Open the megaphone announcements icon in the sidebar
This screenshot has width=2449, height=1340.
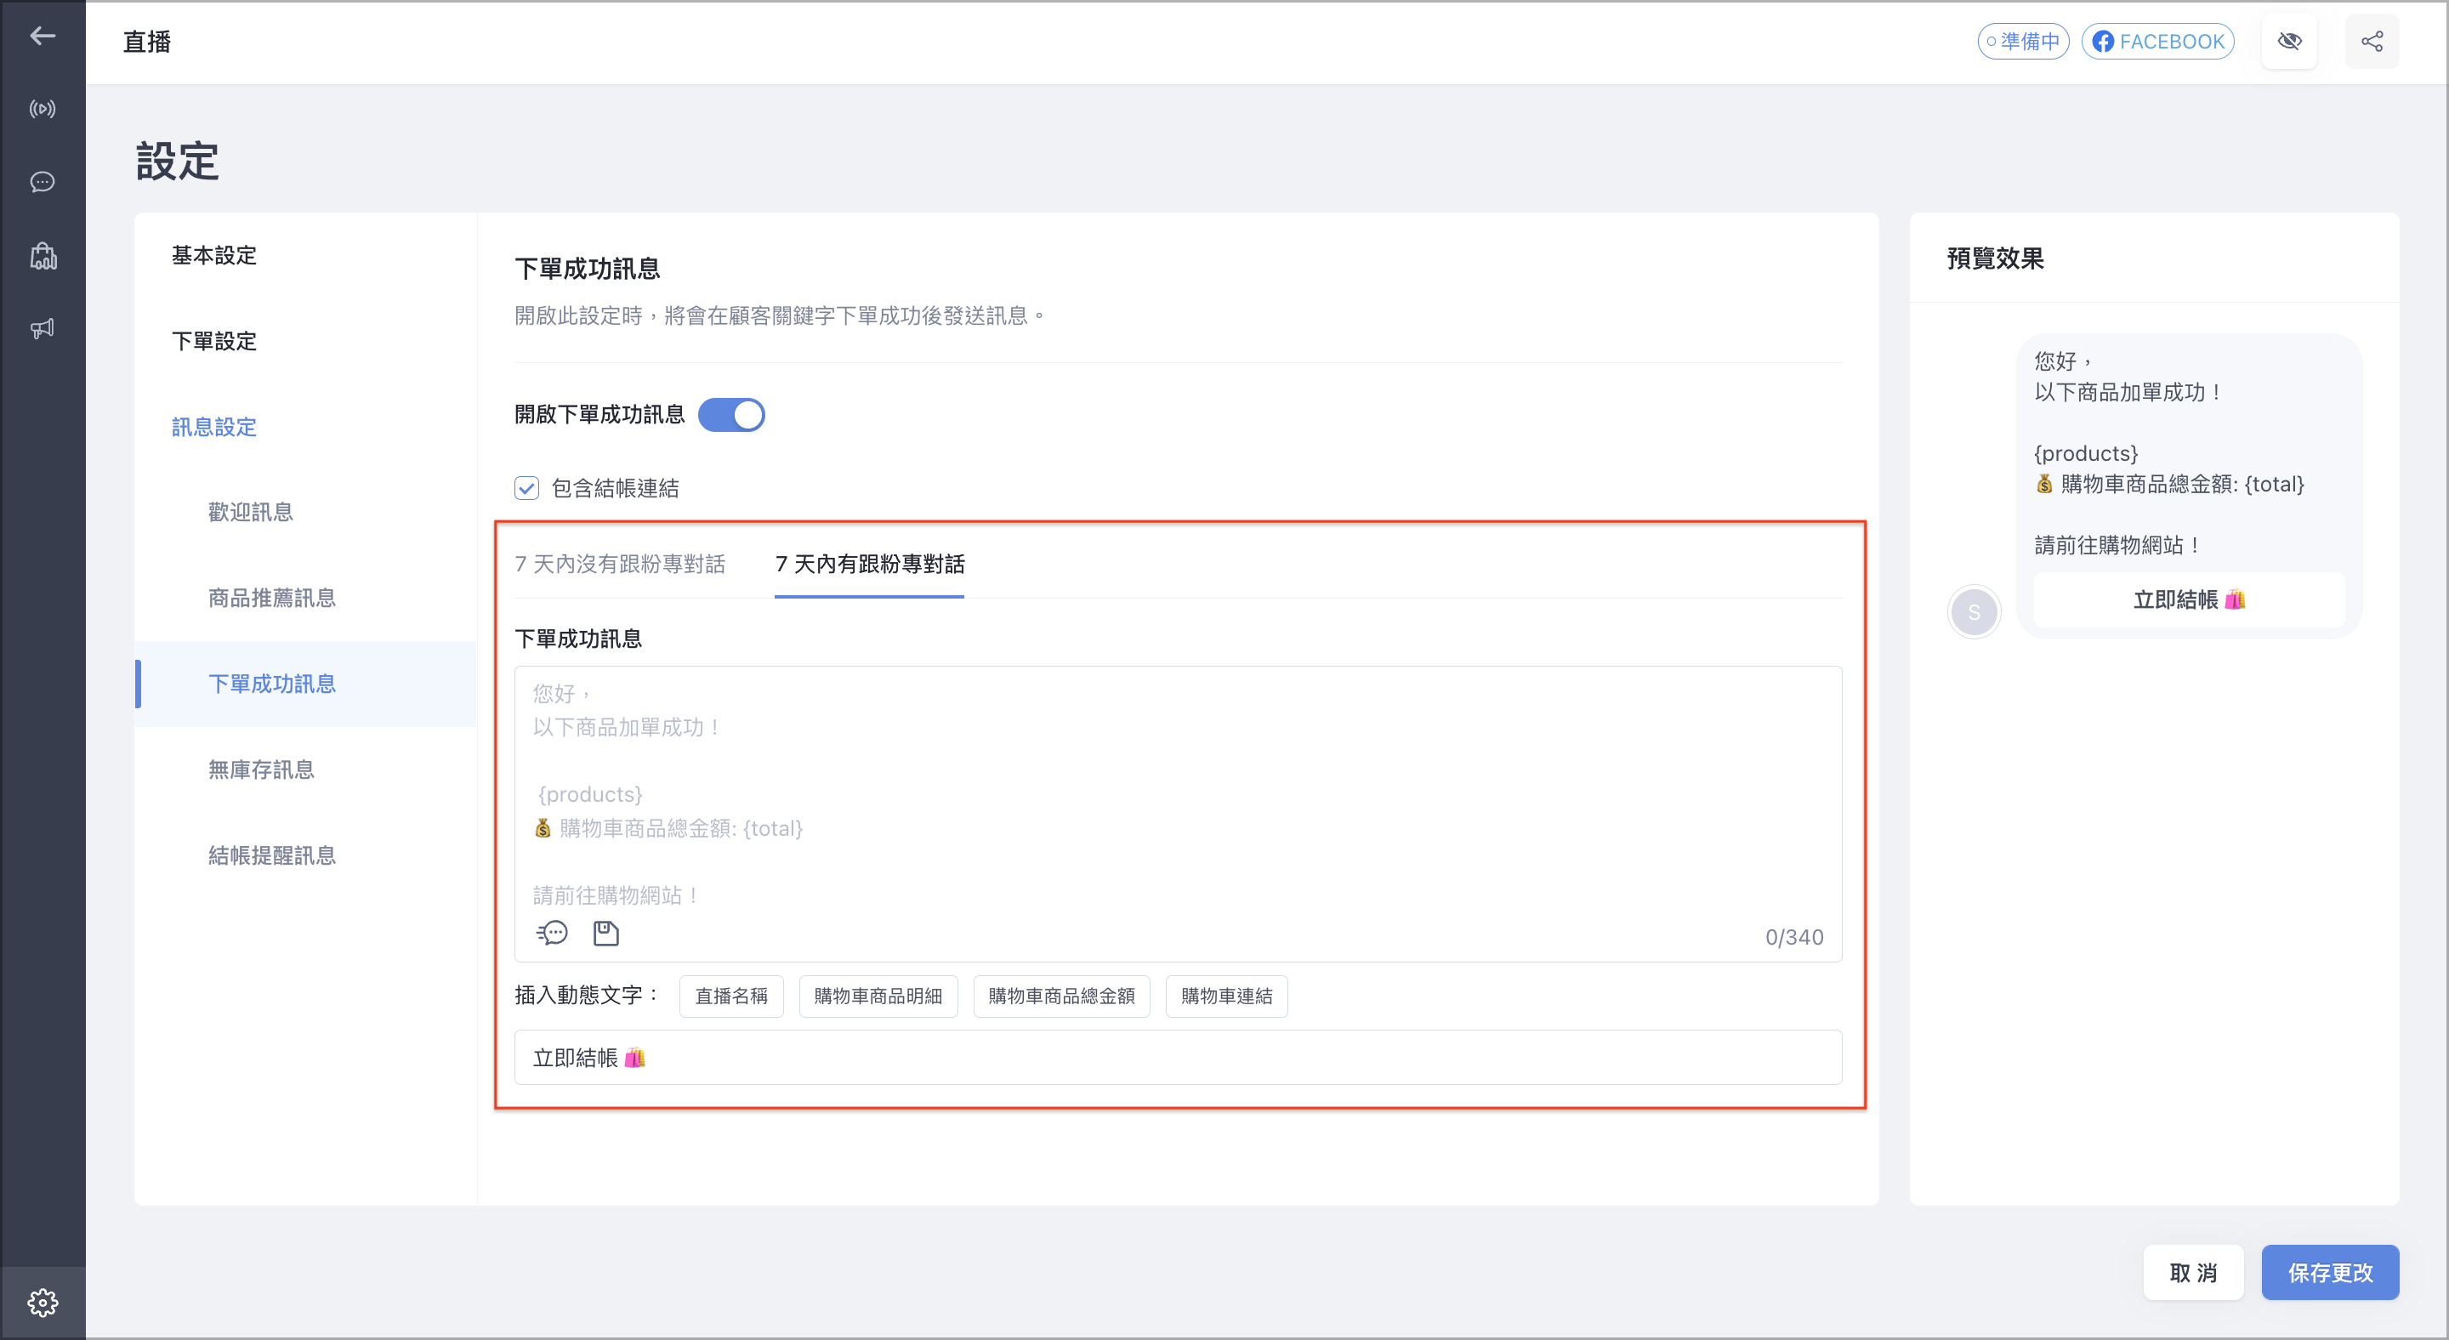42,328
